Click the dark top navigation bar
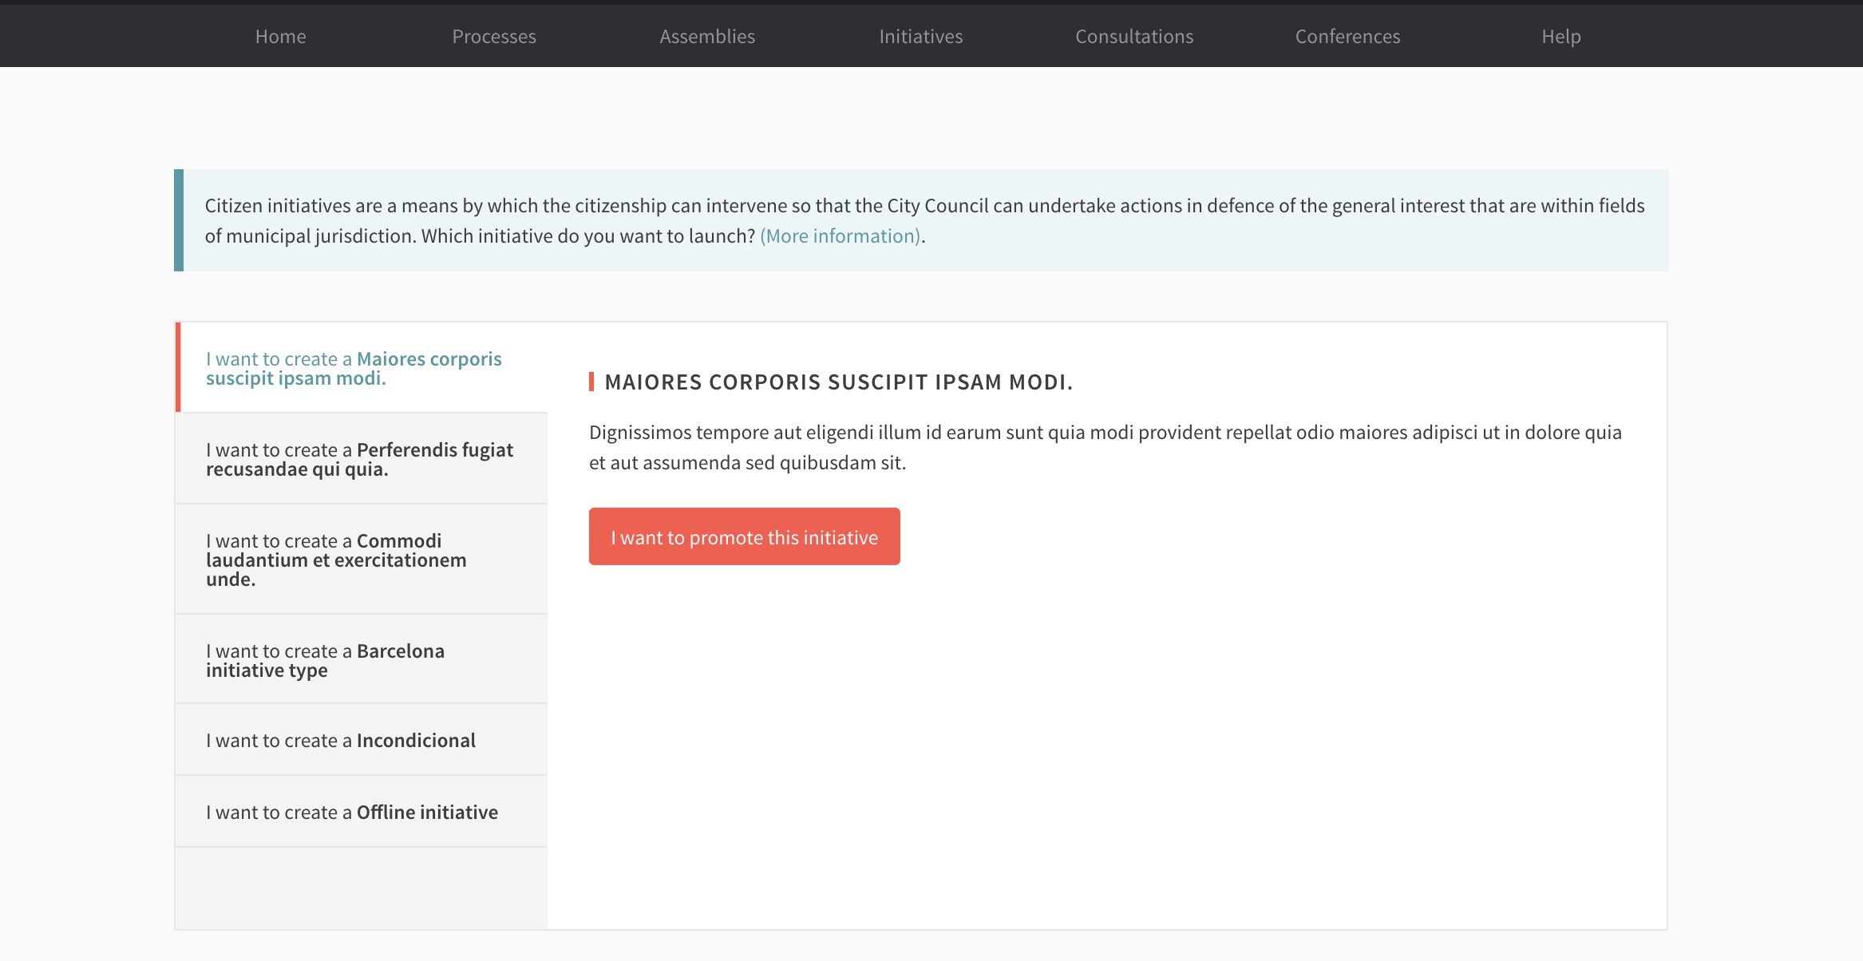The height and width of the screenshot is (961, 1863). click(x=931, y=35)
